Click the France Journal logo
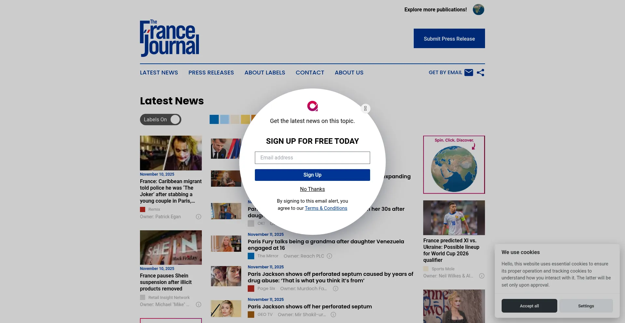Screen dimensions: 625x323 [169, 38]
